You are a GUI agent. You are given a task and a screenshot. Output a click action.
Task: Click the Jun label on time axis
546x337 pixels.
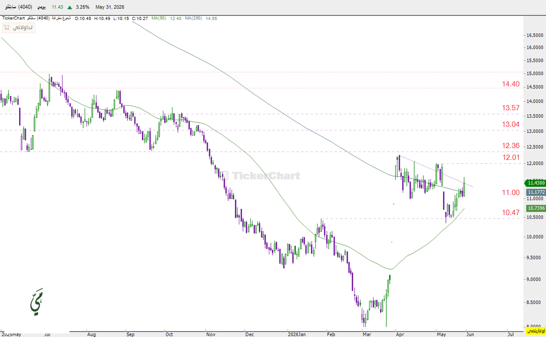point(470,334)
